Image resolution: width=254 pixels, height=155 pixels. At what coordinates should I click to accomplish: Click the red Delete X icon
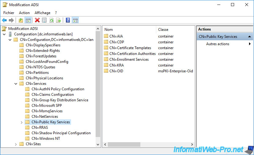click(x=37, y=20)
